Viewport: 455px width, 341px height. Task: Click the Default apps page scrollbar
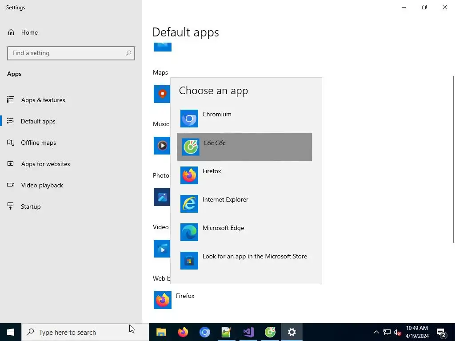454,159
